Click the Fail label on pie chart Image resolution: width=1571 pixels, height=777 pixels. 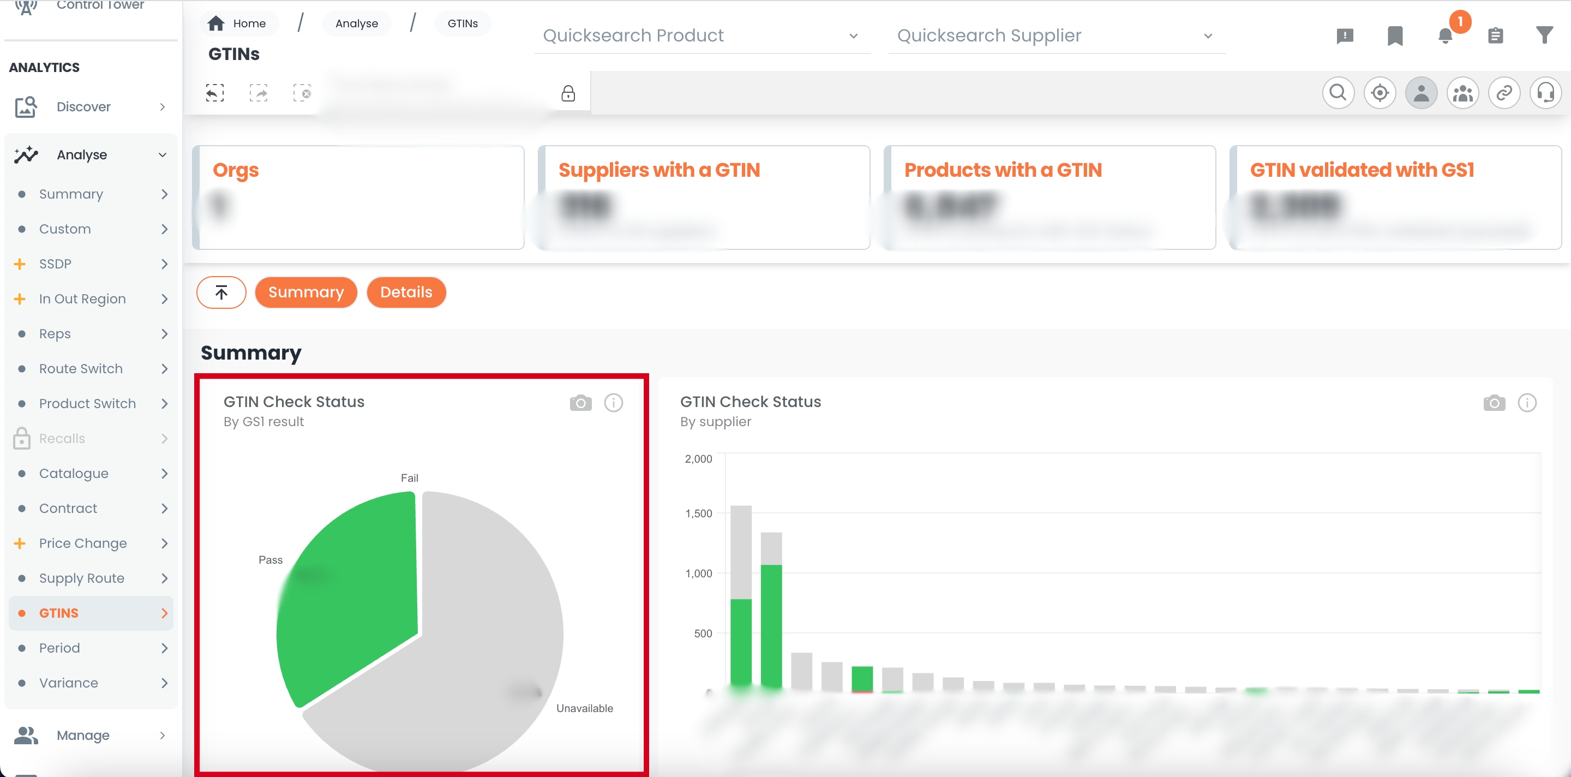[409, 478]
